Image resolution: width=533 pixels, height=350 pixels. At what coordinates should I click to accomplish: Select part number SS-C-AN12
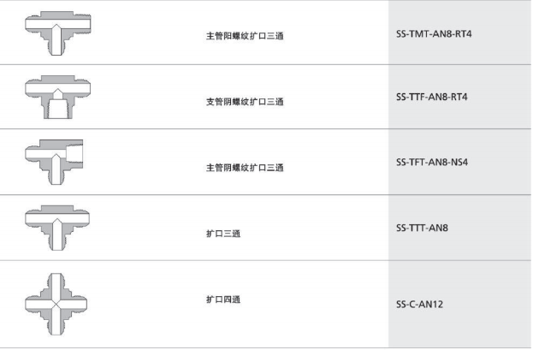(419, 304)
